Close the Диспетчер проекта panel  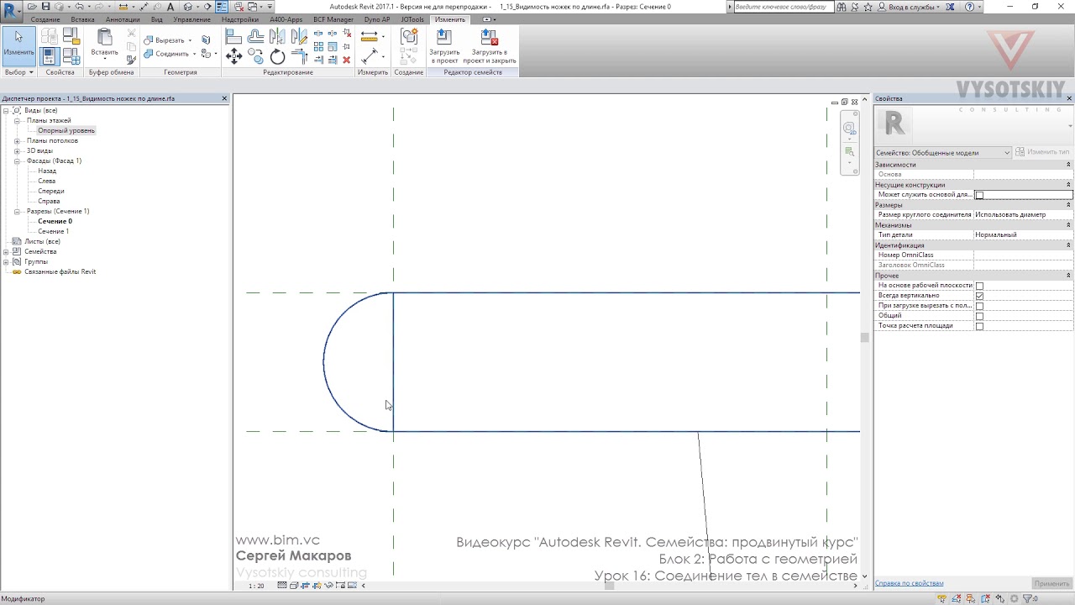[224, 98]
